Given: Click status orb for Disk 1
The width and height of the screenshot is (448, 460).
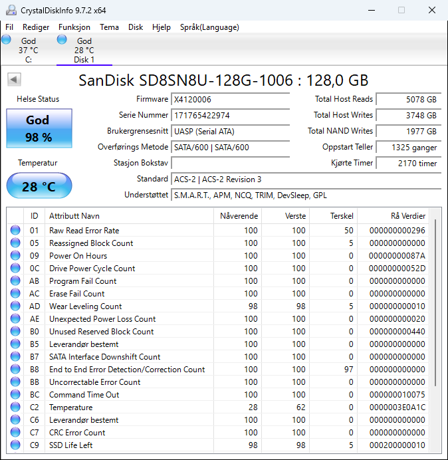Looking at the screenshot, I should click(x=62, y=40).
